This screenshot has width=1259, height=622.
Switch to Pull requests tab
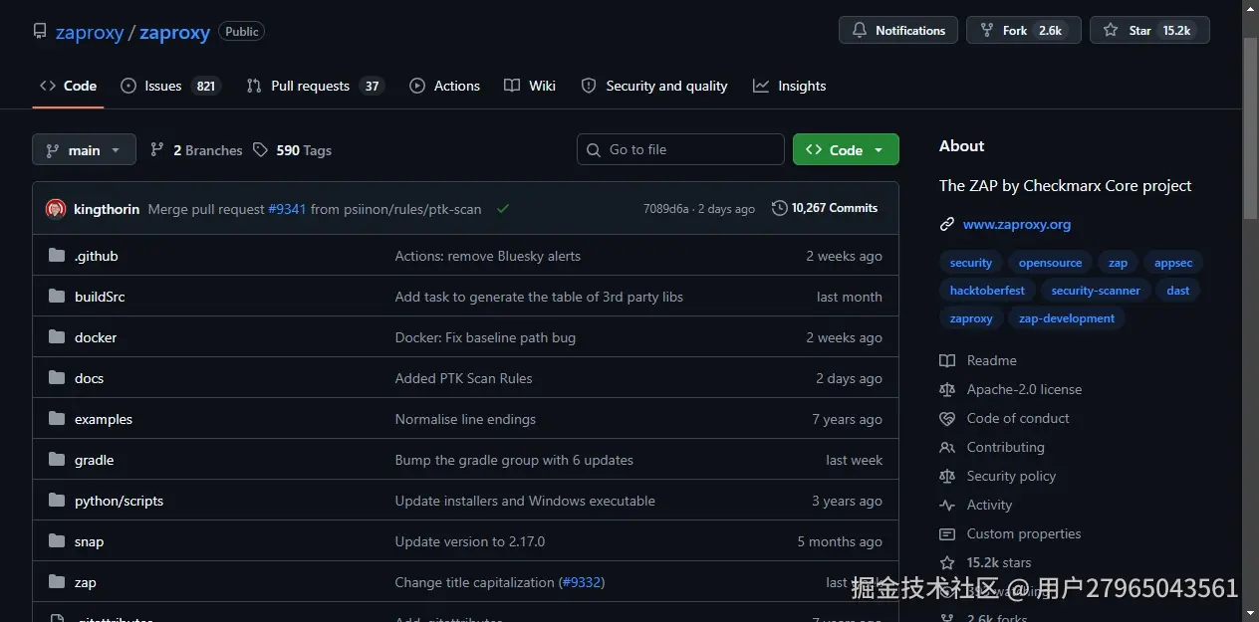pyautogui.click(x=315, y=86)
